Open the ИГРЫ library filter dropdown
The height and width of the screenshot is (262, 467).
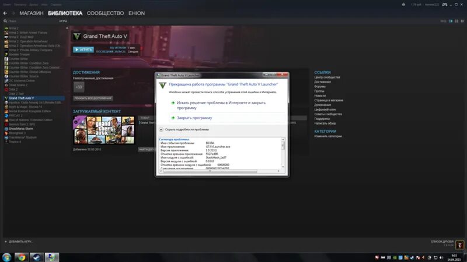[x=63, y=21]
